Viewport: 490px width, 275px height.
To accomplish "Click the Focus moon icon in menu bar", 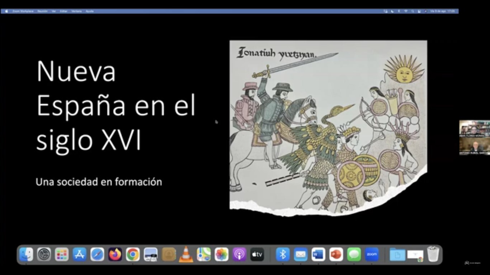I will tap(392, 11).
